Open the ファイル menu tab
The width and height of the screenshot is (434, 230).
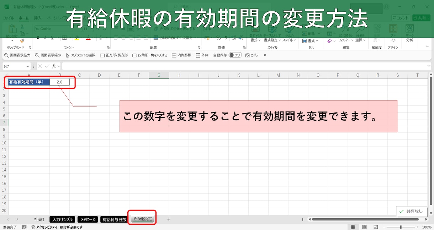click(x=9, y=18)
